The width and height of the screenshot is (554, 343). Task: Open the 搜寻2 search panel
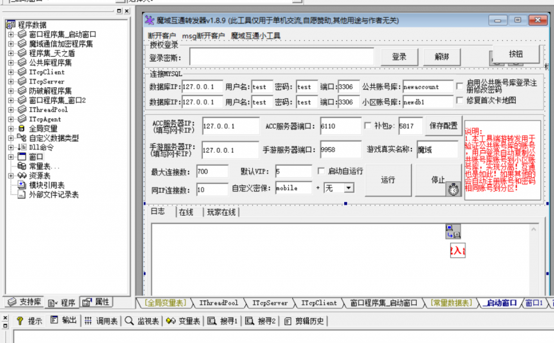click(260, 321)
